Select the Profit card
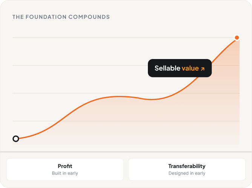 coord(65,170)
